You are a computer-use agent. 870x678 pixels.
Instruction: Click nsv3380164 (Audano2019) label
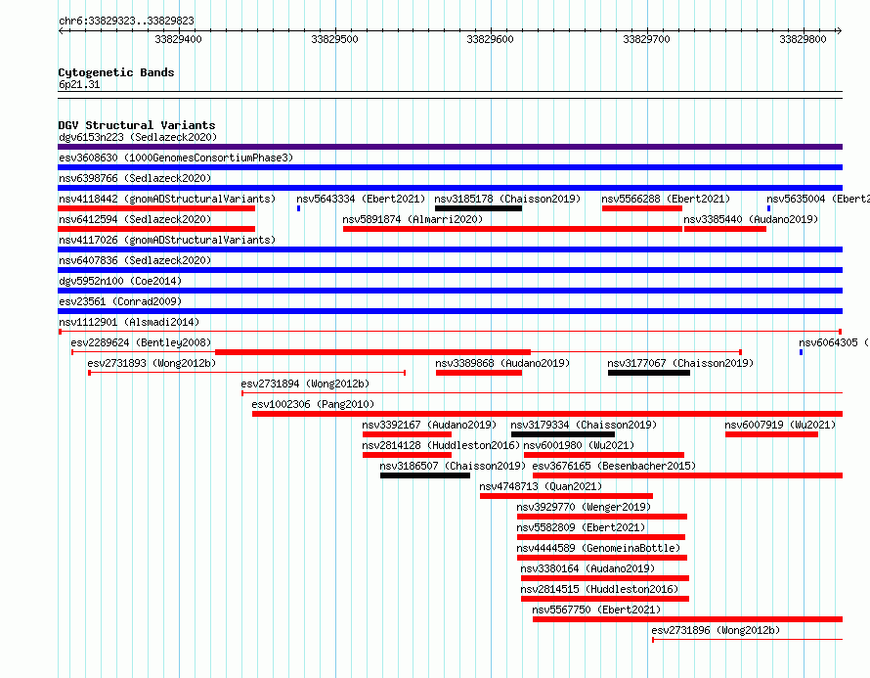587,568
